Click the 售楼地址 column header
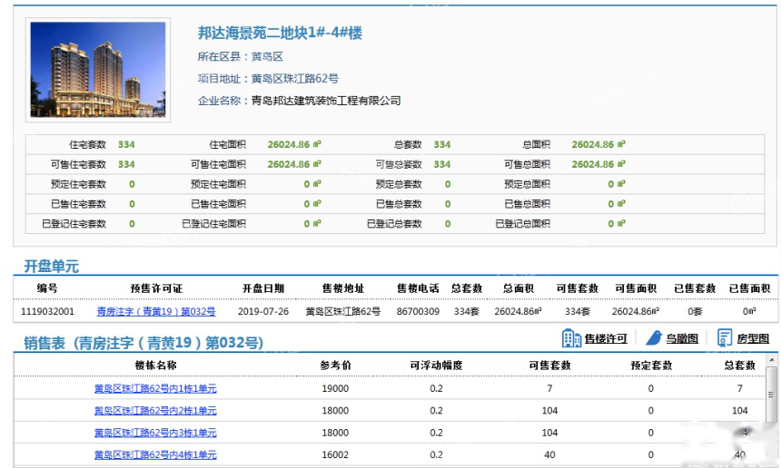 (343, 288)
